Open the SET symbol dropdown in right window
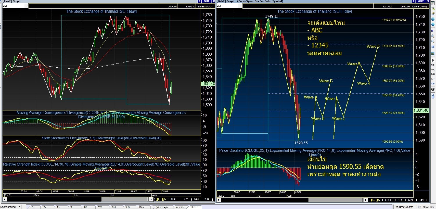This screenshot has width=436, height=209. click(x=241, y=6)
